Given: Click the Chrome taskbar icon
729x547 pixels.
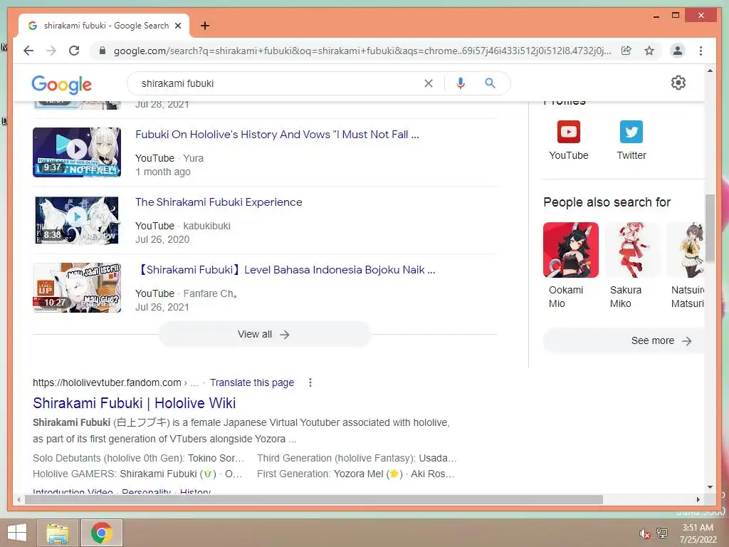Looking at the screenshot, I should 101,533.
